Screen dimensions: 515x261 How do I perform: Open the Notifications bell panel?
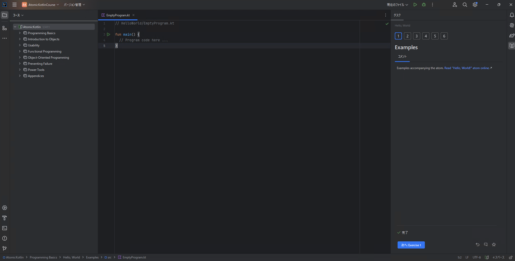point(512,15)
